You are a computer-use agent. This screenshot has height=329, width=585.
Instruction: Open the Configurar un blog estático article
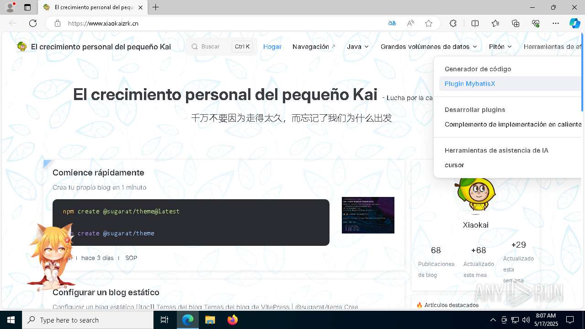106,292
